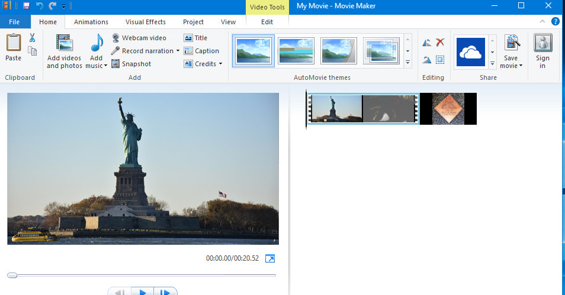Add Credits to the movie
This screenshot has width=565, height=295.
200,64
